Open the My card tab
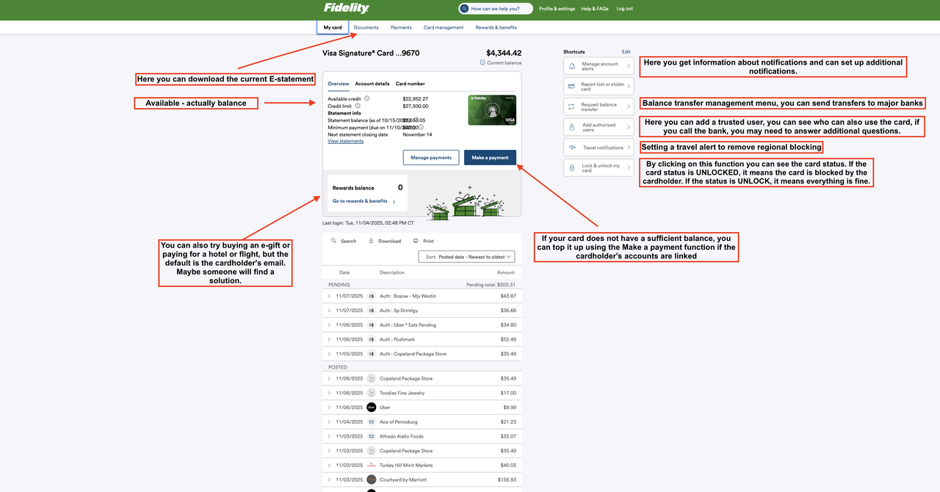The height and width of the screenshot is (492, 940). [x=333, y=27]
